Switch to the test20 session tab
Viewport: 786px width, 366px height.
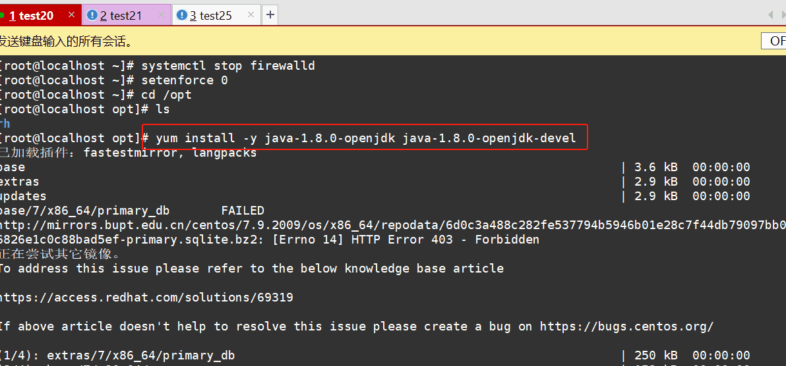point(33,15)
